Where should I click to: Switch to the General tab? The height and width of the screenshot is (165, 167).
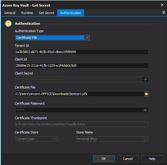click(10, 13)
